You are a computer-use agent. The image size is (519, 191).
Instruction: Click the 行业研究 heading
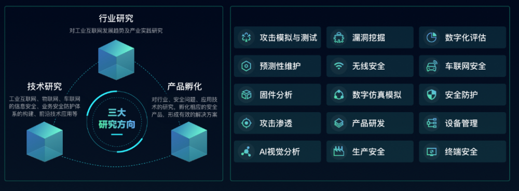tap(116, 19)
